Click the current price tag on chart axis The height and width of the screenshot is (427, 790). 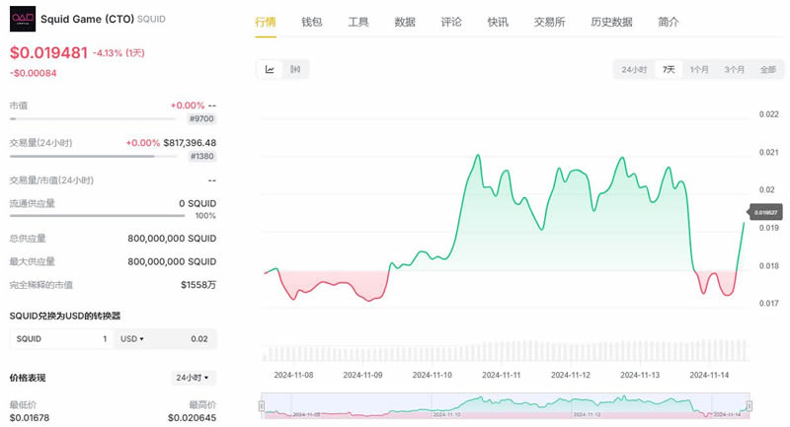tap(765, 212)
